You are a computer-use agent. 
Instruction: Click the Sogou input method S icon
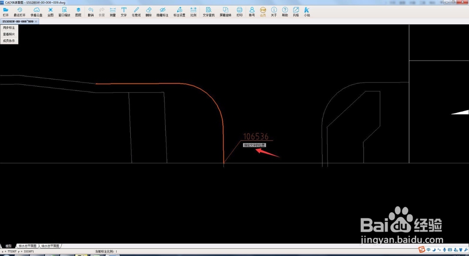pos(422,250)
